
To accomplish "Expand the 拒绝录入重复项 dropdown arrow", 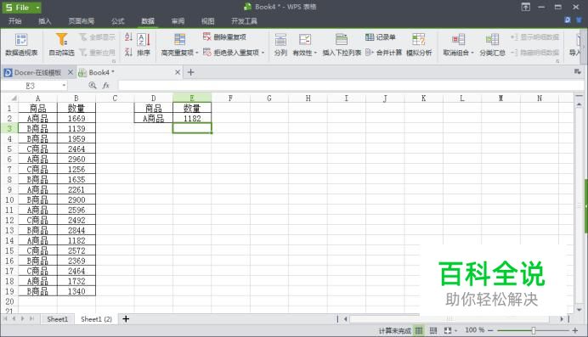I will (x=263, y=53).
